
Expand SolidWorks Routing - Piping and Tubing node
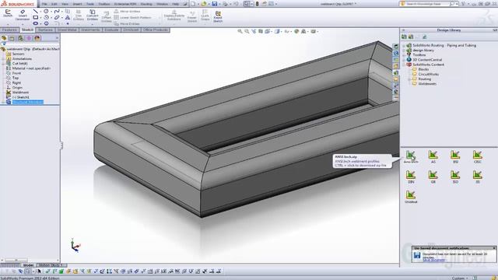[x=404, y=45]
